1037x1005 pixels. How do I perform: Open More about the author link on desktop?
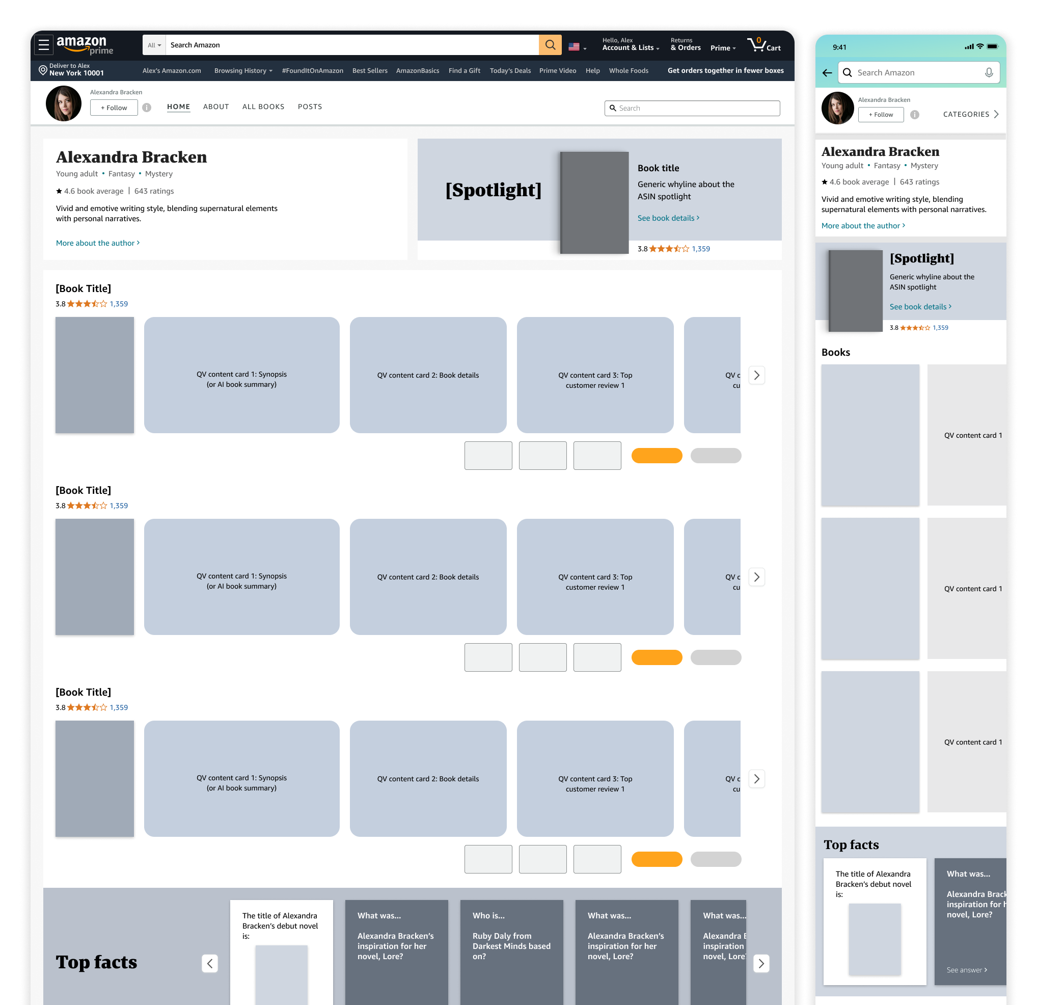[x=97, y=243]
